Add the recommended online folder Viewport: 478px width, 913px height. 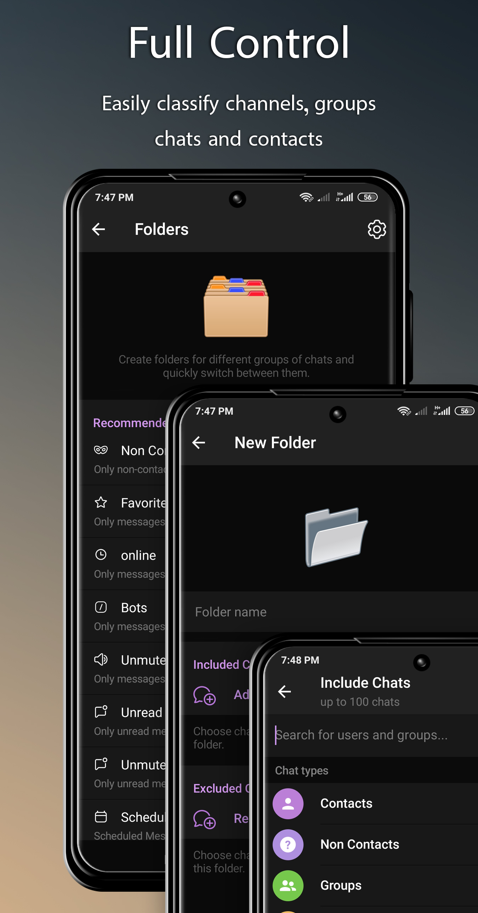[x=122, y=564]
